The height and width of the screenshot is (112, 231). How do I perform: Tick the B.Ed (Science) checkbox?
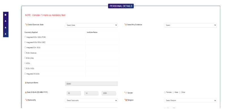point(25,53)
